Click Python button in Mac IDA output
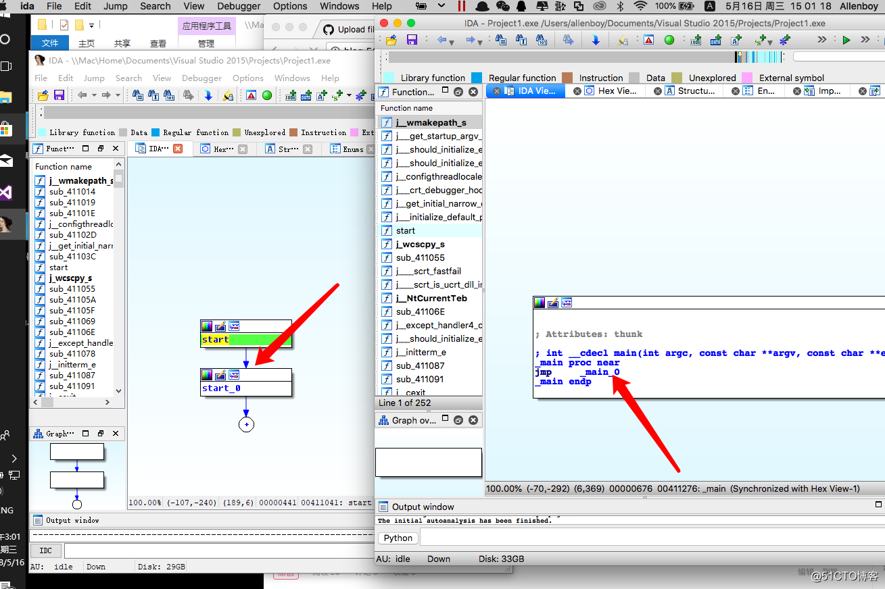 pyautogui.click(x=398, y=538)
